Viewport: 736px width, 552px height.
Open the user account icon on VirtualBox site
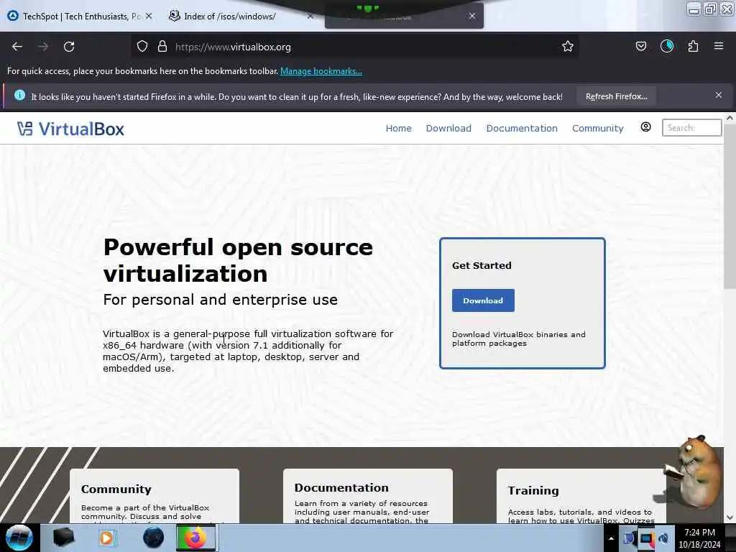tap(646, 127)
